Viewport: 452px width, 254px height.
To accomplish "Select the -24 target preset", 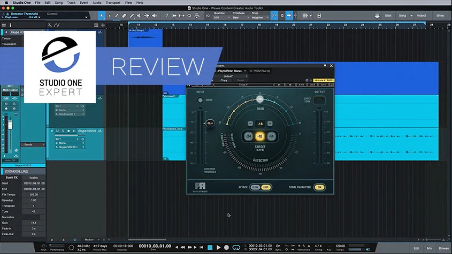I will click(x=249, y=136).
